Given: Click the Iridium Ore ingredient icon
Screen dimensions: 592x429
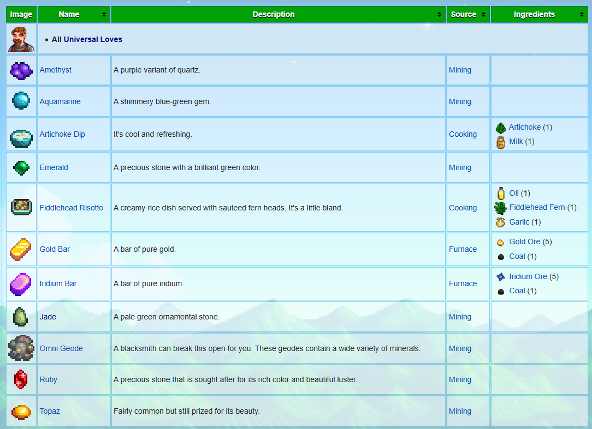Looking at the screenshot, I should click(501, 277).
